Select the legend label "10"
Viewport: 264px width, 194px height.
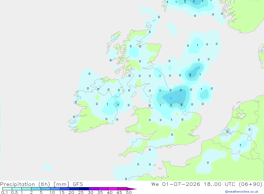pyautogui.click(x=52, y=192)
